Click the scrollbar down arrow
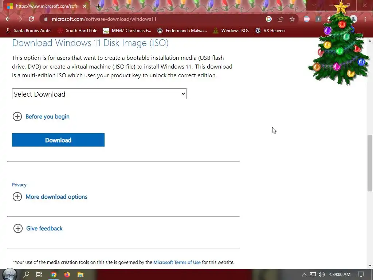 370,266
